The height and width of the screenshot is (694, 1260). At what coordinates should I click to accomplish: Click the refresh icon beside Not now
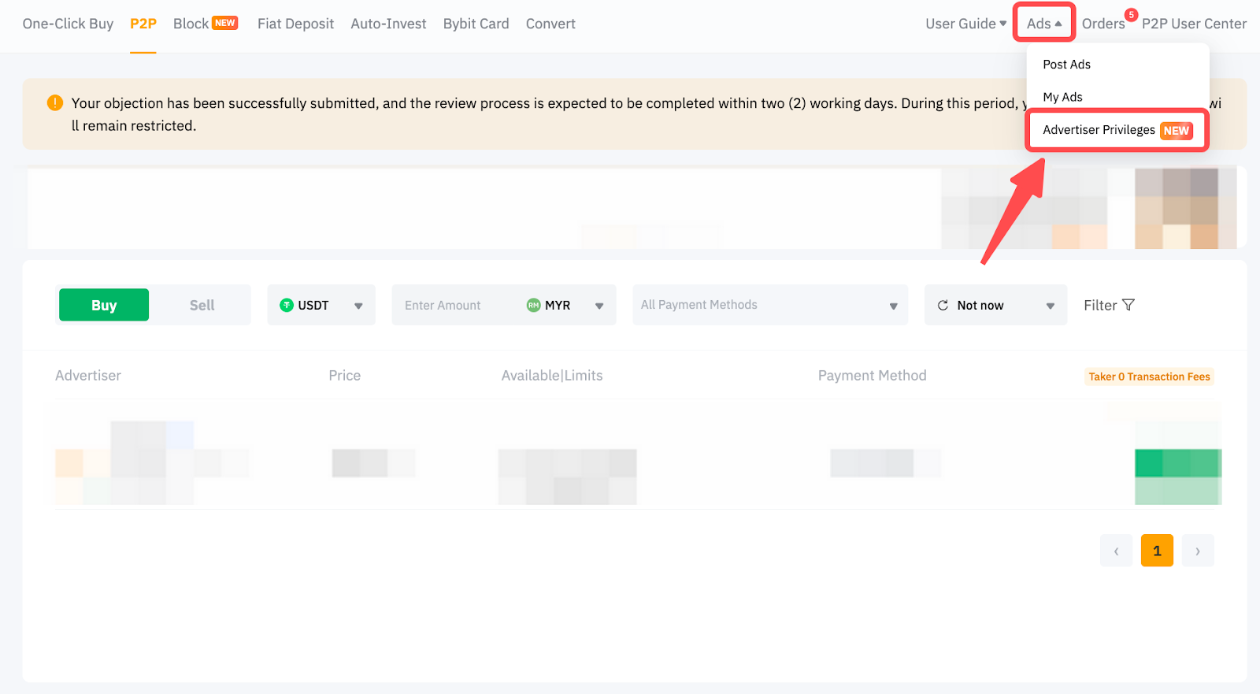[x=943, y=305]
